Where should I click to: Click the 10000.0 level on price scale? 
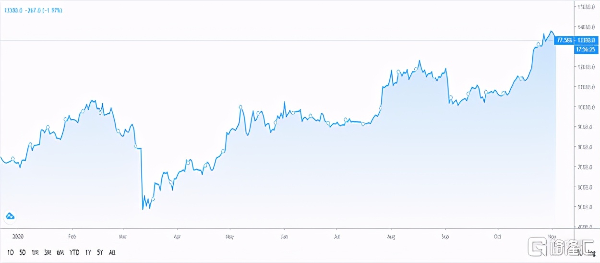coord(586,107)
